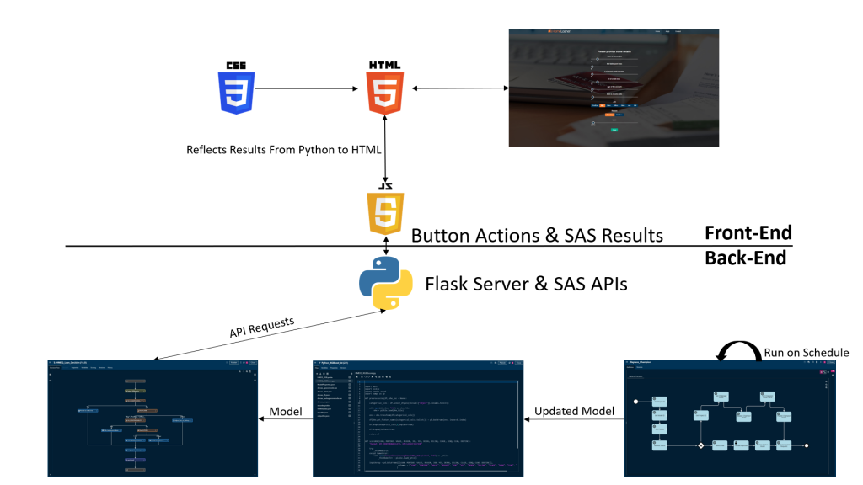Open the version options dropdown in Replace_Champion
This screenshot has height=485, width=863.
[x=829, y=372]
